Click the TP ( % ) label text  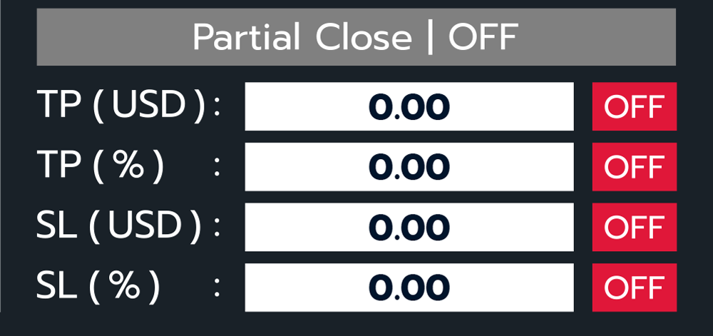click(101, 167)
